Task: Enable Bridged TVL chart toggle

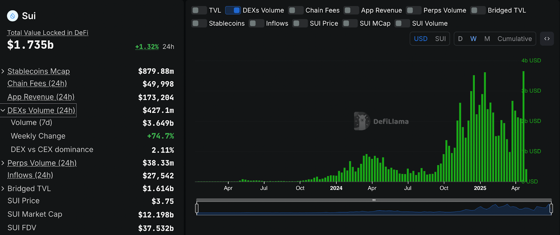Action: 478,10
